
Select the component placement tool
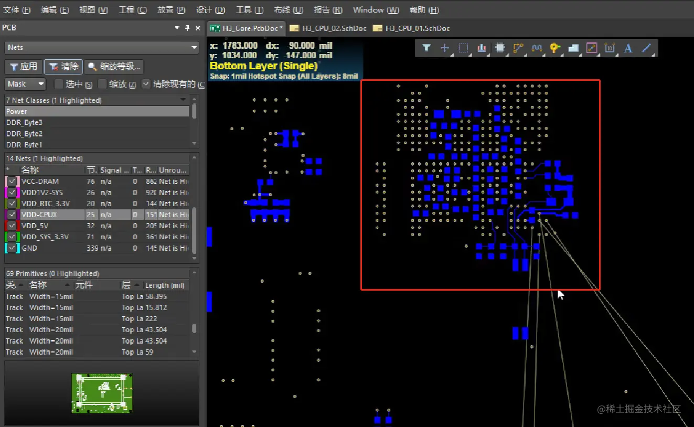tap(499, 48)
